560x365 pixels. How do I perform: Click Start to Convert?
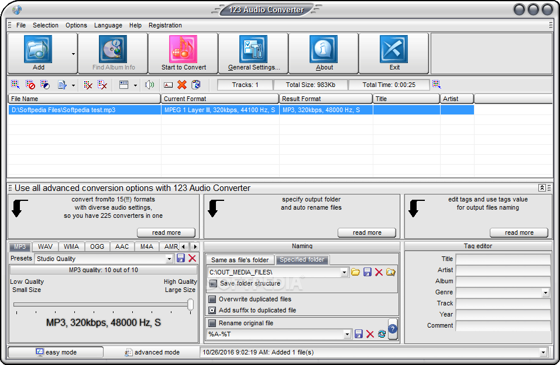[x=183, y=53]
